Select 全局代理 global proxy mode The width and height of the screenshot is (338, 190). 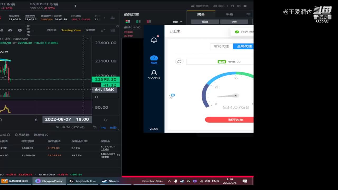point(244,46)
